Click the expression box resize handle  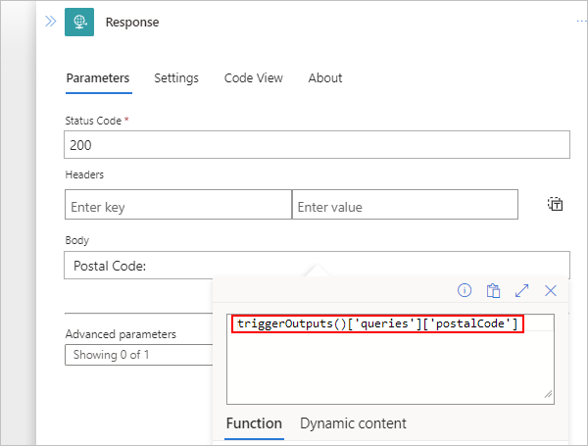(x=547, y=394)
